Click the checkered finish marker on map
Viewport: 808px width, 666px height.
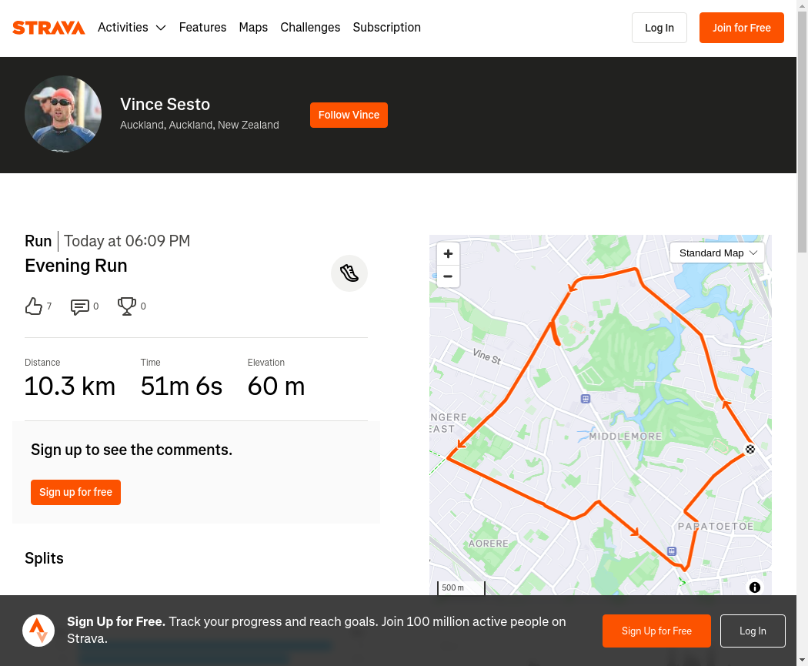750,449
